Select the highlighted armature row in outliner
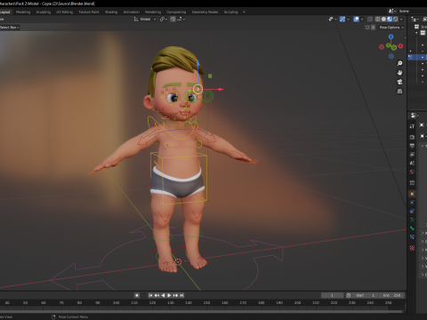Screen dimensions: 427x320 [x=417, y=57]
